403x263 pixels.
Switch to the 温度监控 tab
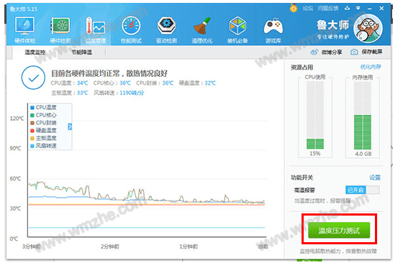coord(35,52)
